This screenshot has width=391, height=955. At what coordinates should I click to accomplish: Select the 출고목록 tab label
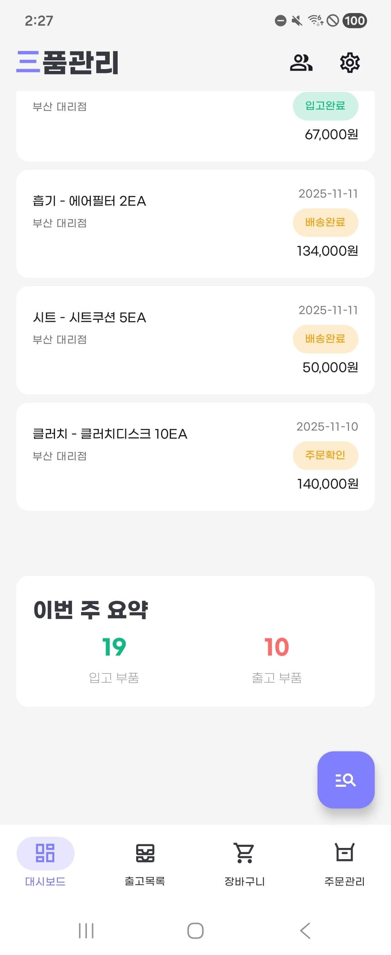[145, 881]
